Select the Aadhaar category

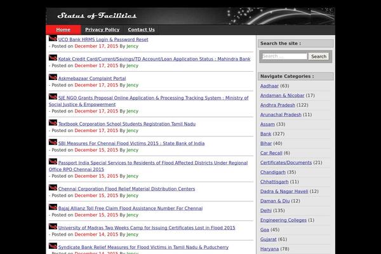269,86
